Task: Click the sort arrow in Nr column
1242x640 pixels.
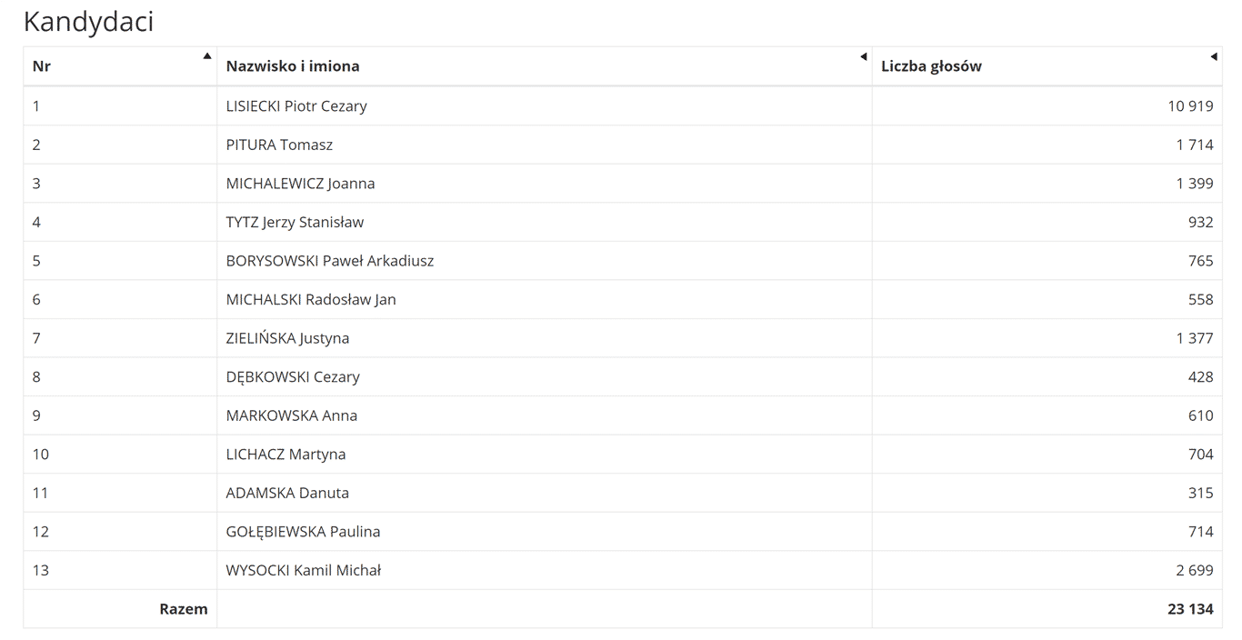Action: [x=207, y=56]
